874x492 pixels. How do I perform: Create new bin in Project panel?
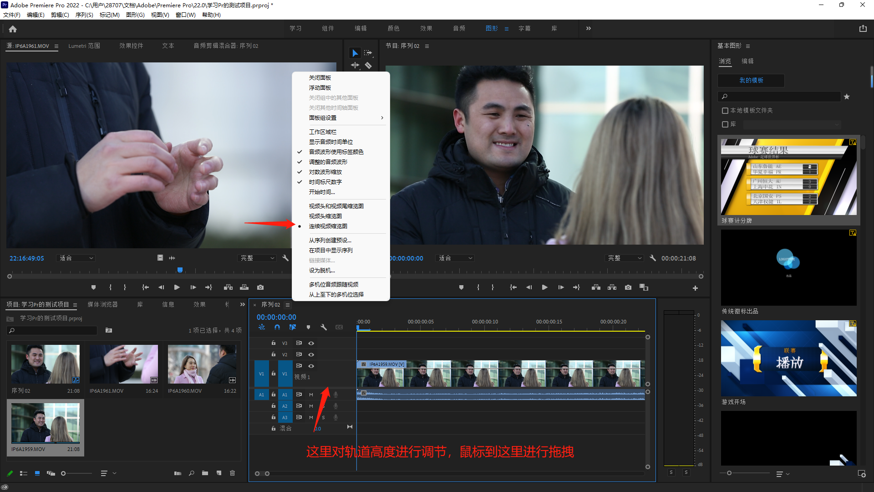[x=205, y=473]
